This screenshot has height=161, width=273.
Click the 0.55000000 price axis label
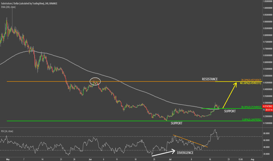click(268, 69)
